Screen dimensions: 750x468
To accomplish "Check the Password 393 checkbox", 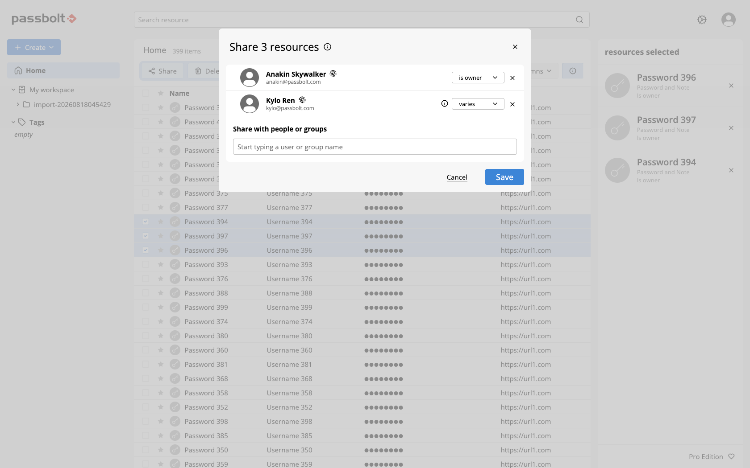I will pyautogui.click(x=146, y=264).
